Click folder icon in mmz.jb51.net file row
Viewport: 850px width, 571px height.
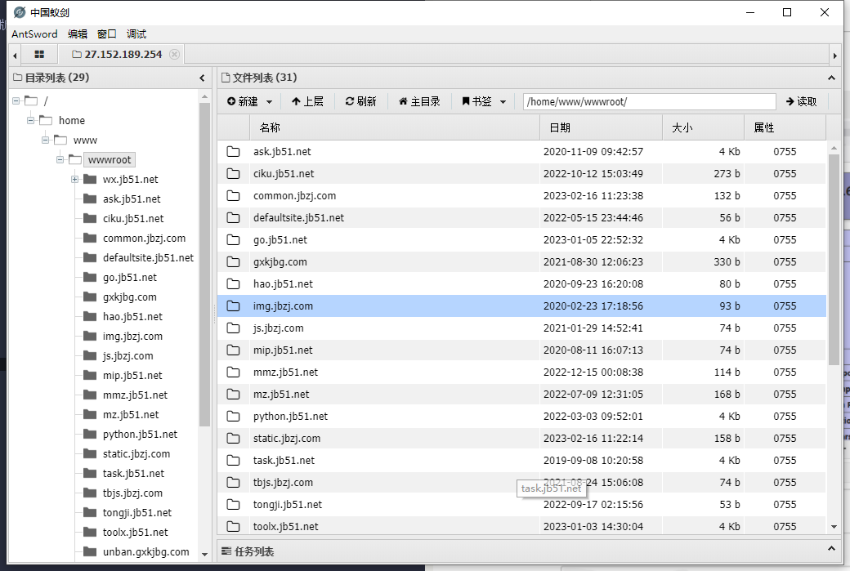tap(233, 372)
